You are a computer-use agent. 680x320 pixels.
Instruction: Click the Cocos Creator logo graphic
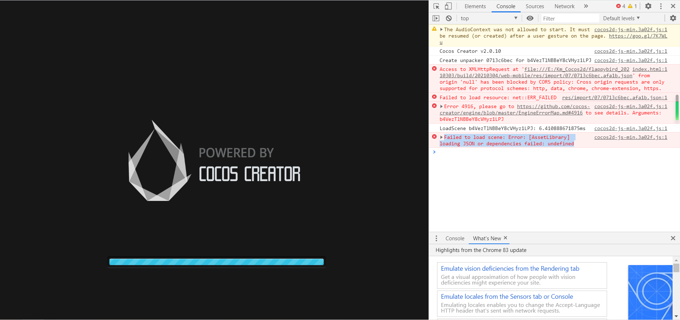tap(159, 161)
